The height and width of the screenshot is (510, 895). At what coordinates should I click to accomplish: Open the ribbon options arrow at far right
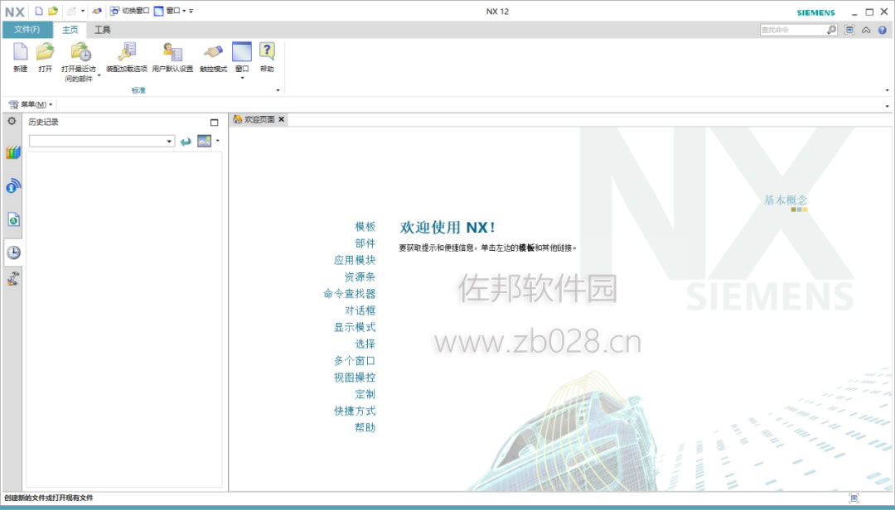pyautogui.click(x=887, y=90)
